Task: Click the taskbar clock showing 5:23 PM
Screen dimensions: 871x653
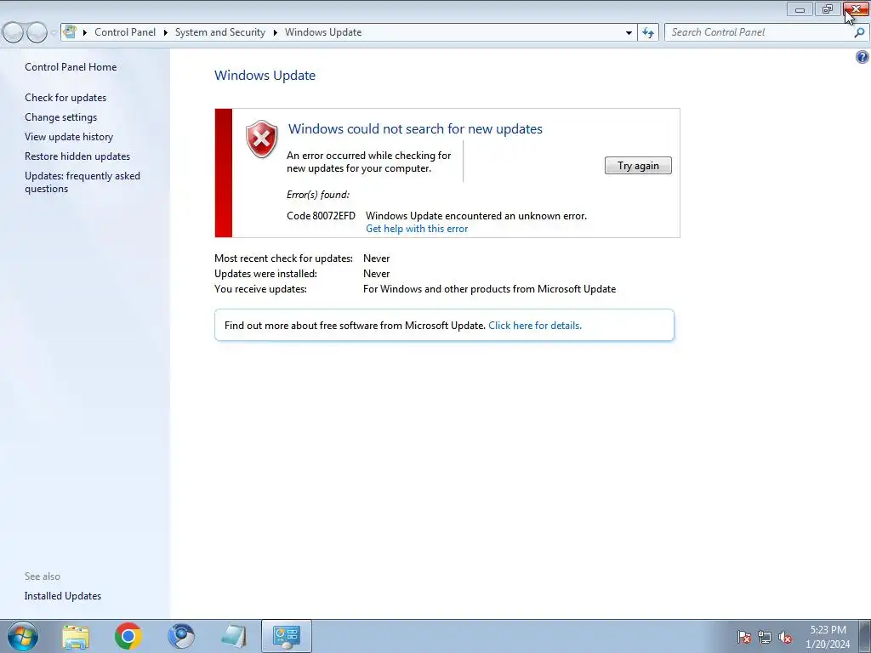Action: tap(828, 637)
